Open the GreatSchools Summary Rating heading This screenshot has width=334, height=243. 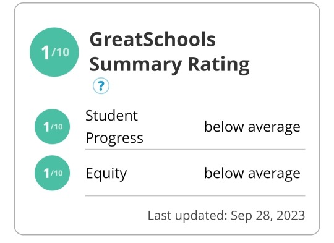pyautogui.click(x=169, y=52)
